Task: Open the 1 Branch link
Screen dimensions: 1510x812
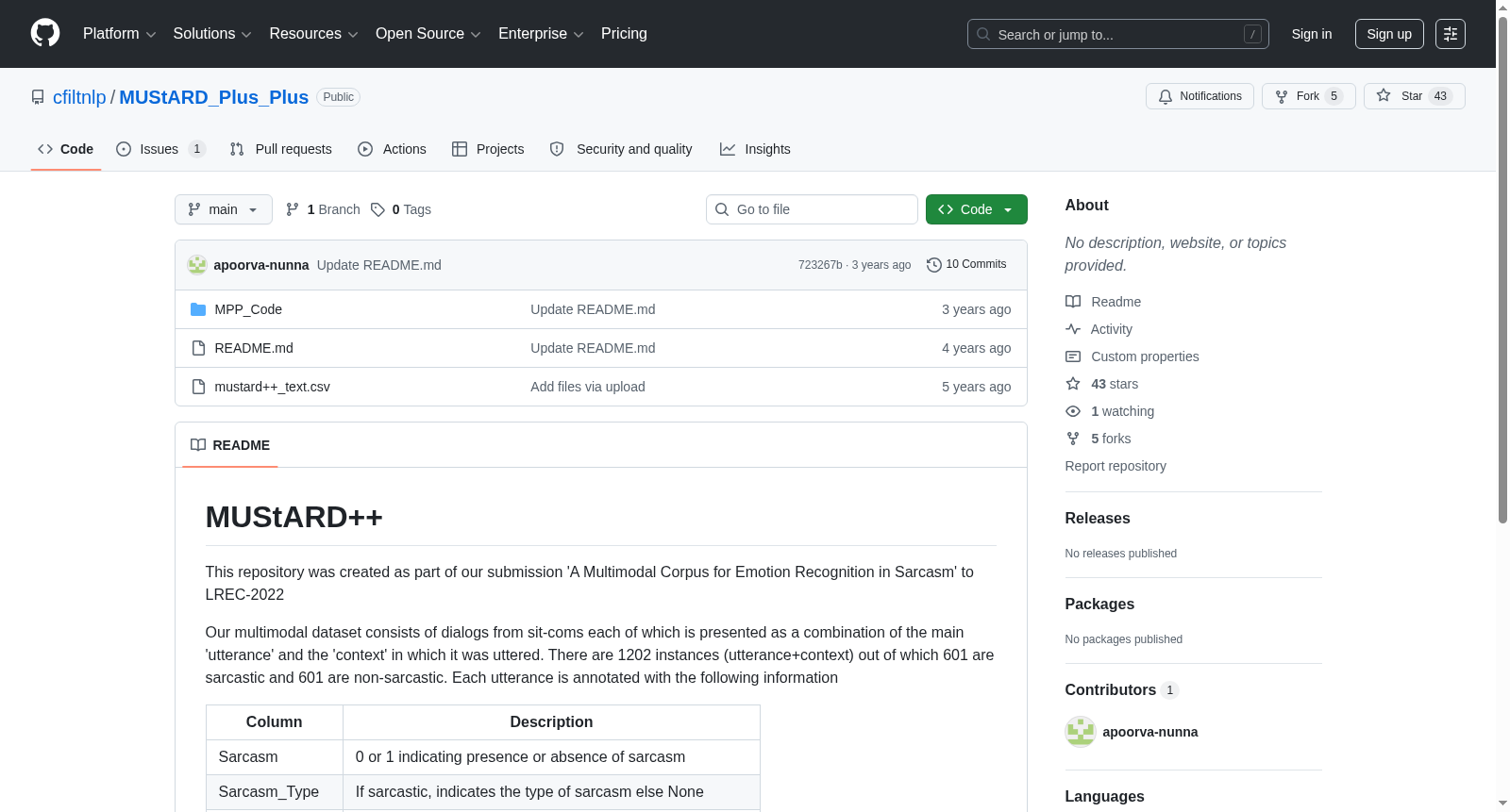Action: [323, 209]
